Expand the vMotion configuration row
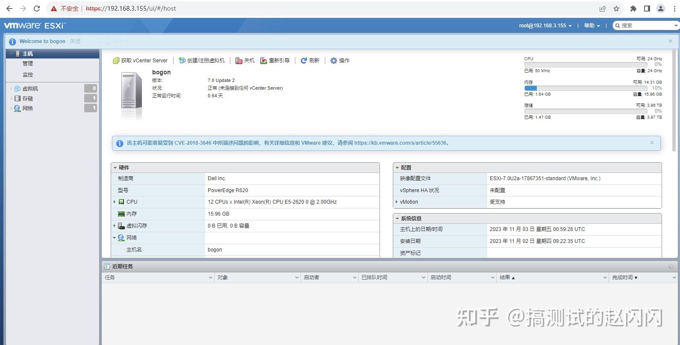The image size is (680, 345). 397,202
